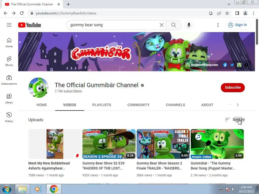Screen dimensions: 259x194
Task: Click the Season 2 Episode 39 thumbnail
Action: point(109,144)
